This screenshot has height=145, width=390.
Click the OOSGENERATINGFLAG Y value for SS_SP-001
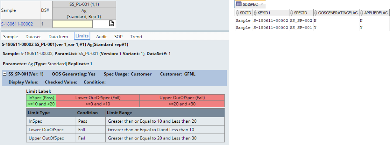tap(315, 27)
